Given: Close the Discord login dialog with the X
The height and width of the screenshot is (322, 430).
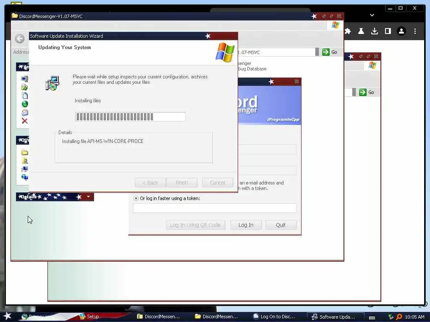Looking at the screenshot, I should [296, 82].
